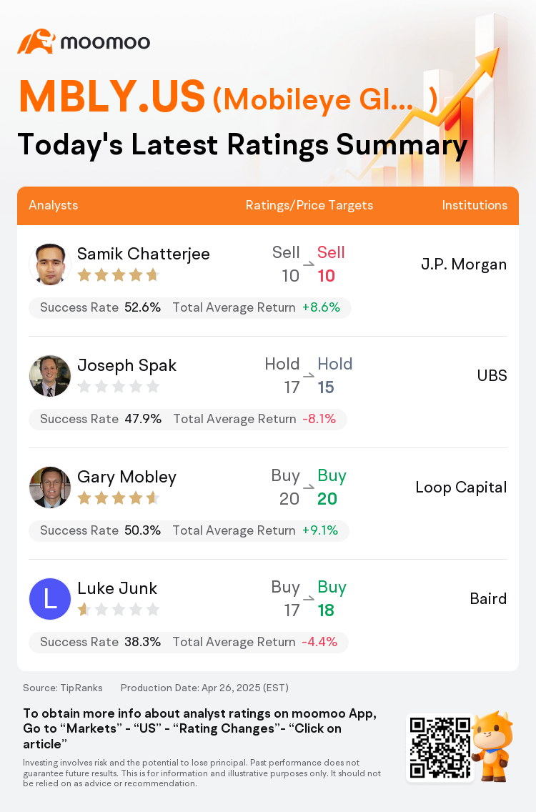
Task: Click the moomoo mascot next to QR code
Action: click(492, 746)
